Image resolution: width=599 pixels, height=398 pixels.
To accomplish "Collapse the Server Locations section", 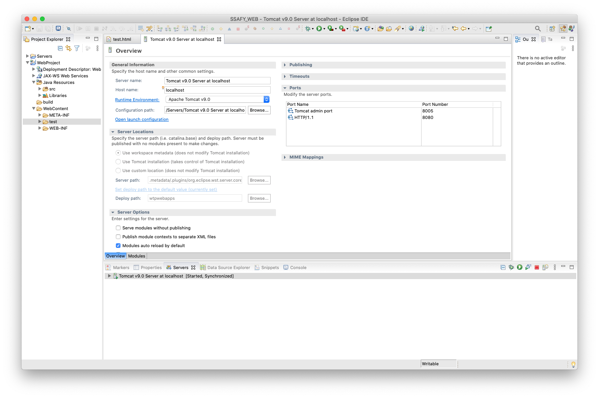I will coord(113,132).
